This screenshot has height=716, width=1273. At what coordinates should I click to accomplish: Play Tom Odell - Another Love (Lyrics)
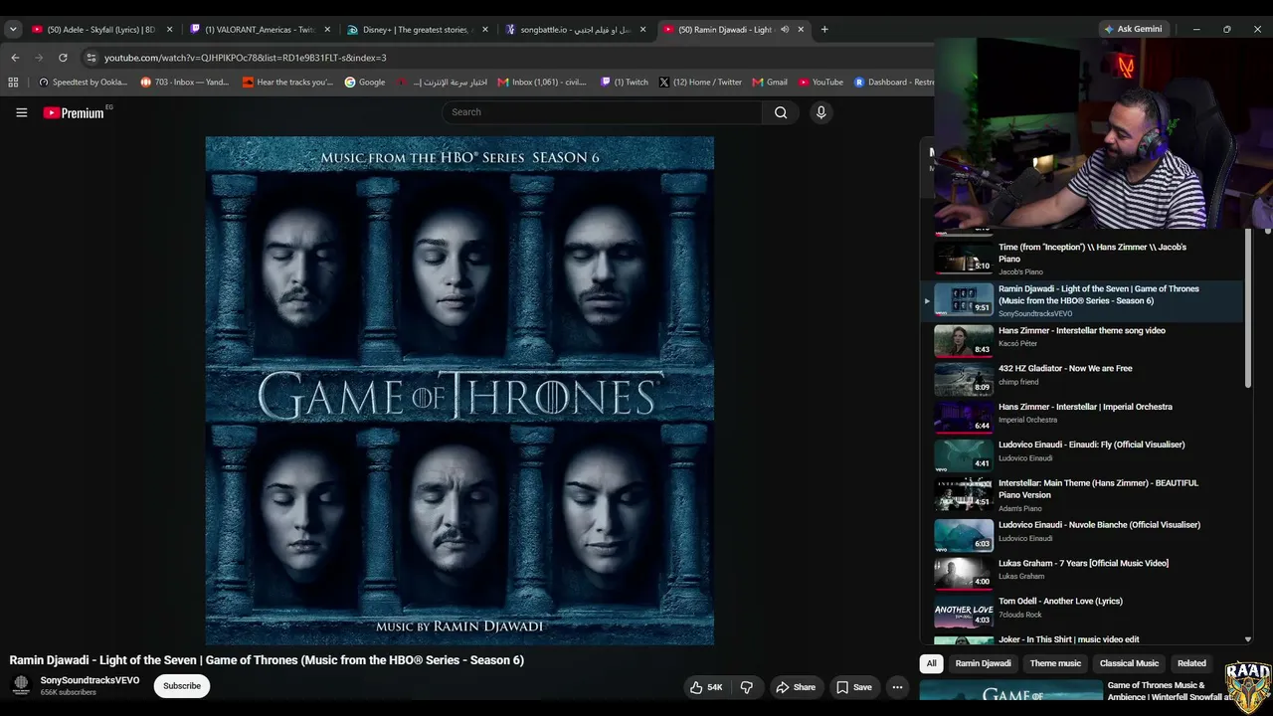click(1084, 611)
